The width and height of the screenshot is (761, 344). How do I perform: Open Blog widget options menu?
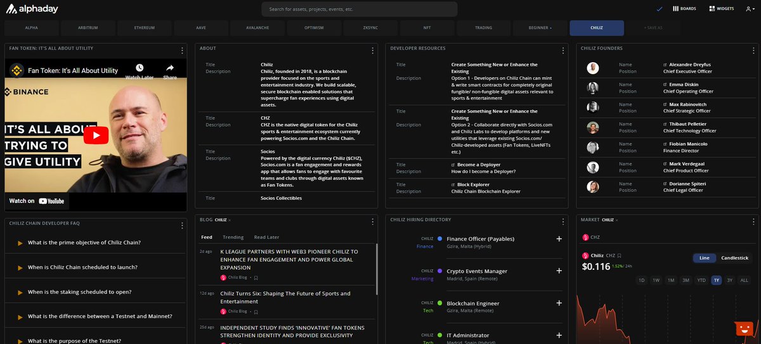pos(372,221)
